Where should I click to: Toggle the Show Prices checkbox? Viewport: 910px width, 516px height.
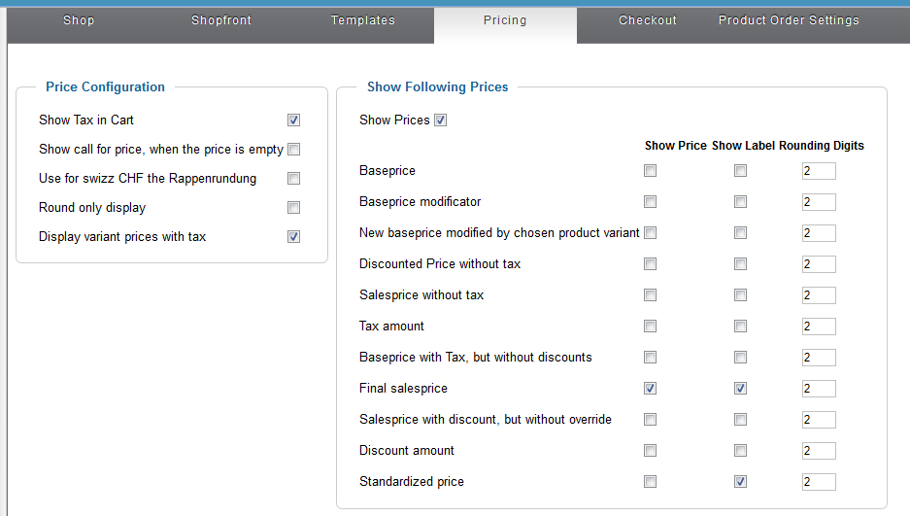(x=441, y=120)
